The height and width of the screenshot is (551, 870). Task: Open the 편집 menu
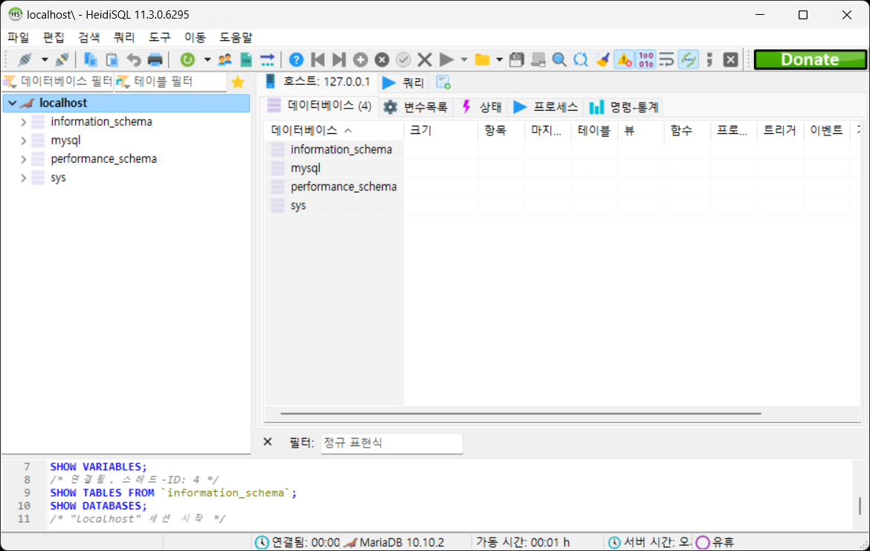click(x=54, y=37)
